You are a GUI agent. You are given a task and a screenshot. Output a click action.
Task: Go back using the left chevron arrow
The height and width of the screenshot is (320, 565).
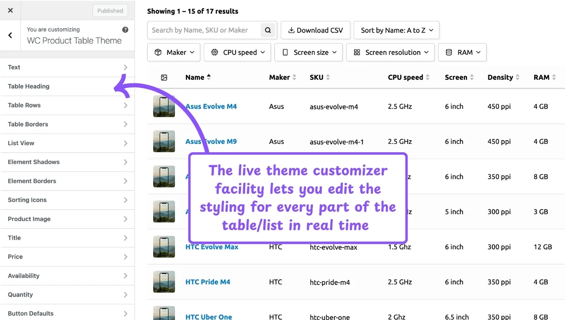pyautogui.click(x=10, y=36)
